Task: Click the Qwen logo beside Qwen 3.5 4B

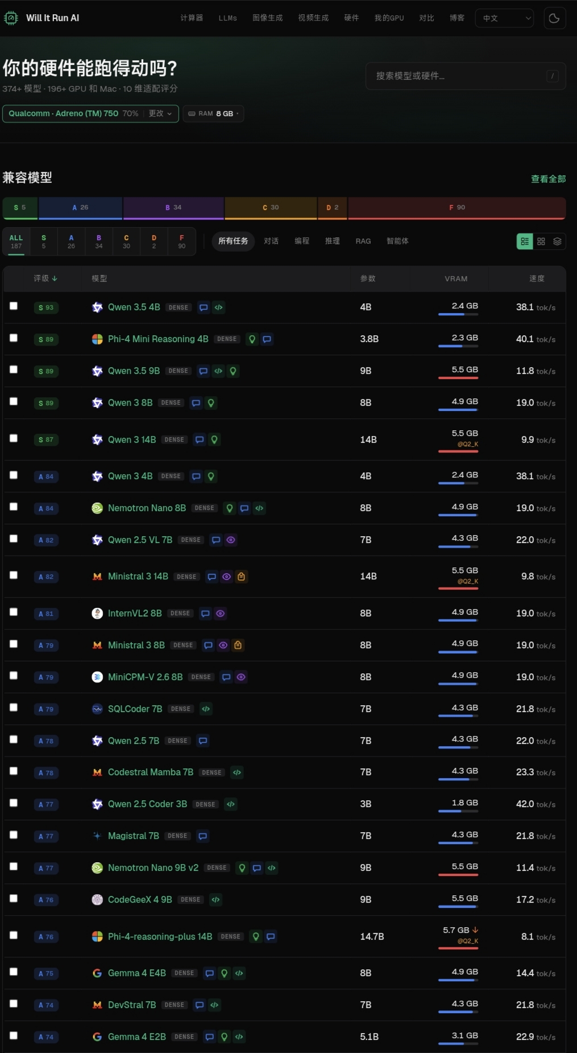Action: 97,307
